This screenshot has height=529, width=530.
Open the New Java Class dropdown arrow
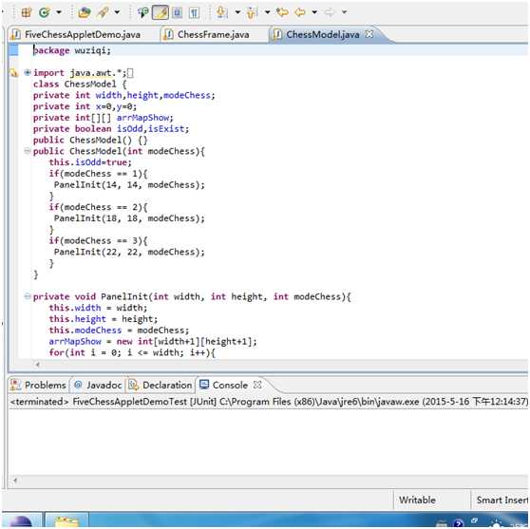tap(59, 13)
